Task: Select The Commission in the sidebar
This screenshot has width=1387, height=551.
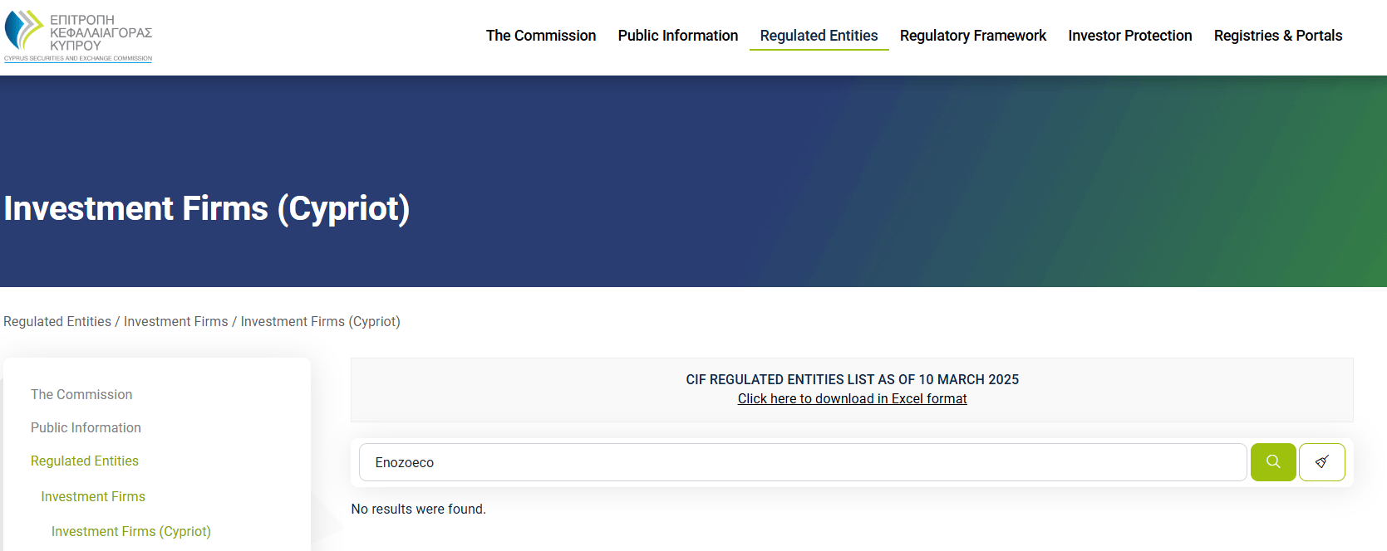Action: tap(81, 394)
